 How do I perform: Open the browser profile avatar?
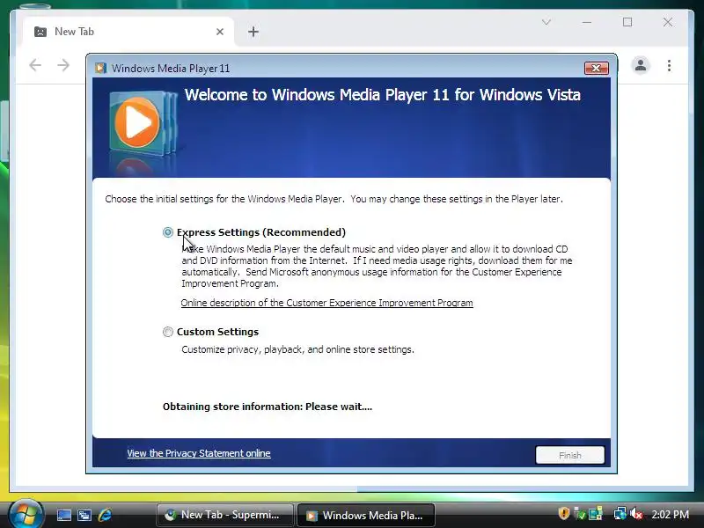pos(641,65)
